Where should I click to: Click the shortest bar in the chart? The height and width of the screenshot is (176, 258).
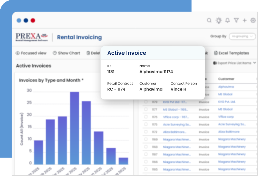(124, 161)
